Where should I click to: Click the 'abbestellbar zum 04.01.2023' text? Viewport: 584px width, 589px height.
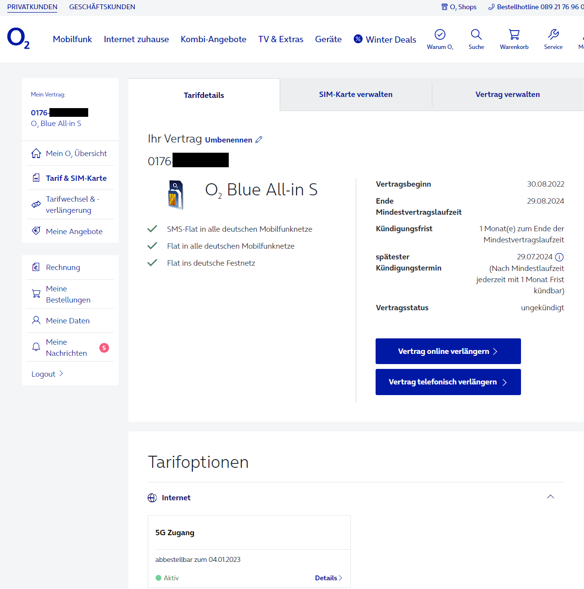pos(198,559)
